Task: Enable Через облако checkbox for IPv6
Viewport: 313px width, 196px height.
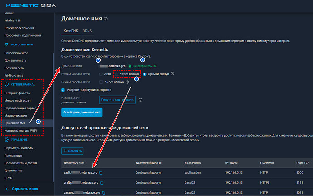Action: (101, 82)
